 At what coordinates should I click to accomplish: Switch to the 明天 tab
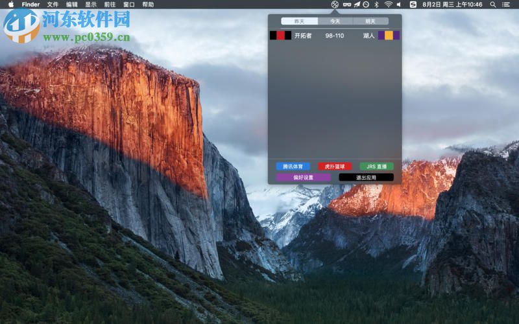370,21
